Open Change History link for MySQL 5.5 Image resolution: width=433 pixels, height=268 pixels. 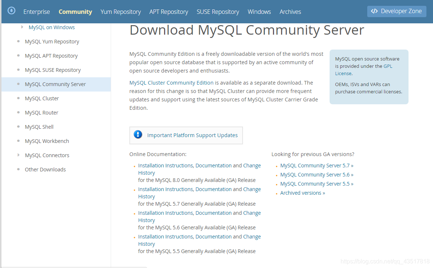click(x=200, y=240)
